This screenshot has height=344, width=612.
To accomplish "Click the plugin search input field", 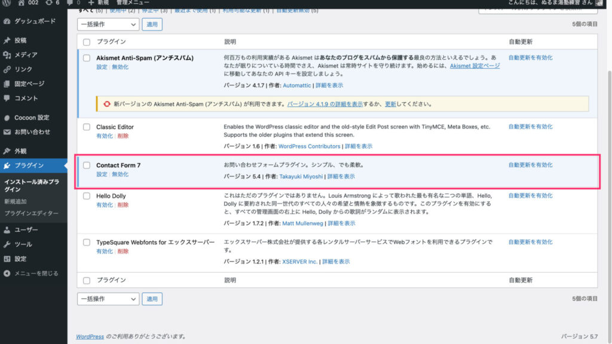I will click(x=538, y=8).
